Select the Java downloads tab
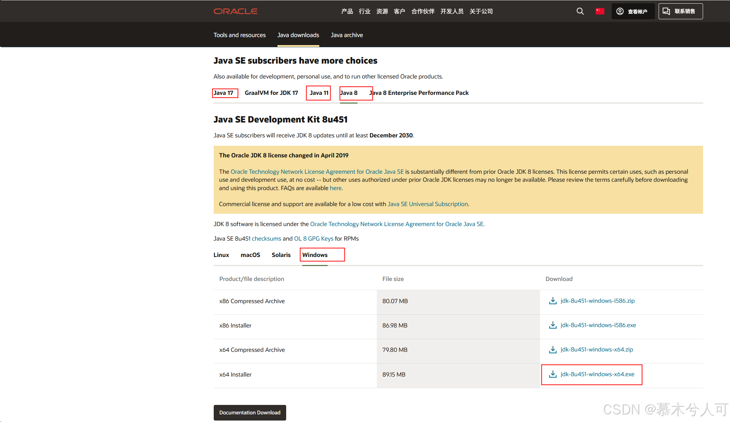730x422 pixels. [298, 35]
